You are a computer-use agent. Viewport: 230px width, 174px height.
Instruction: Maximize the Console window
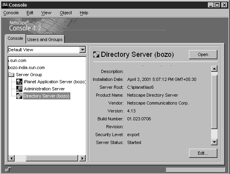click(x=217, y=5)
